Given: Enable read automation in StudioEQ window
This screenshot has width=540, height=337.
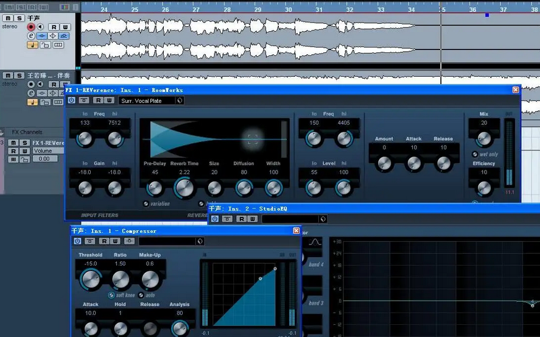Looking at the screenshot, I should (242, 219).
